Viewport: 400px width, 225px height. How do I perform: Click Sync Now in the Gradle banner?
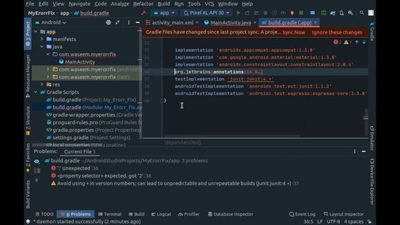pyautogui.click(x=294, y=32)
